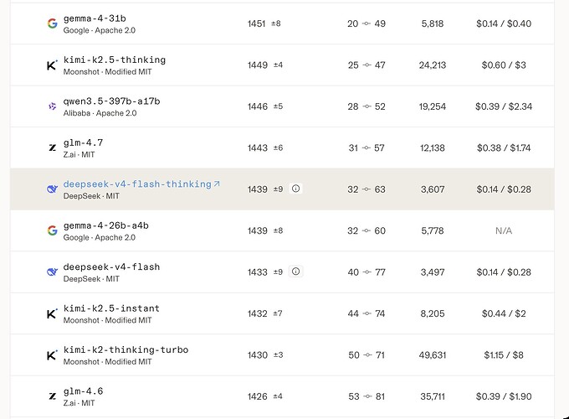Image resolution: width=569 pixels, height=419 pixels.
Task: Click the Z.ai logo next to glm-4.7
Action: point(52,147)
